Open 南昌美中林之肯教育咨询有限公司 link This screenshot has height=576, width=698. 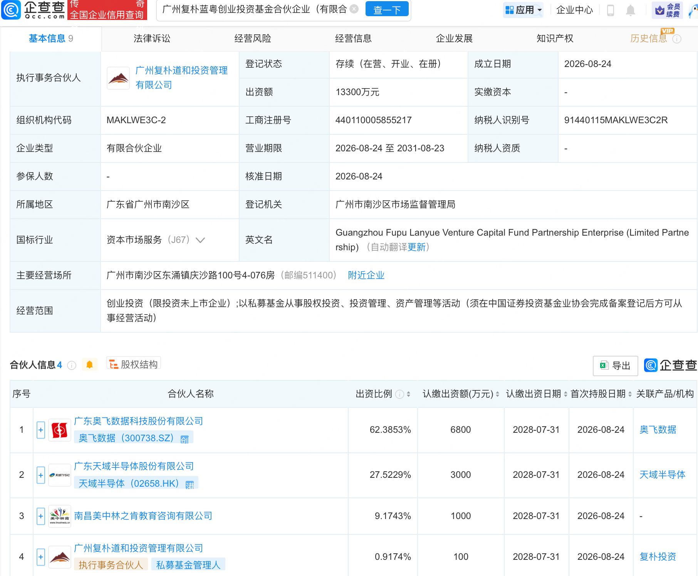[x=143, y=516]
